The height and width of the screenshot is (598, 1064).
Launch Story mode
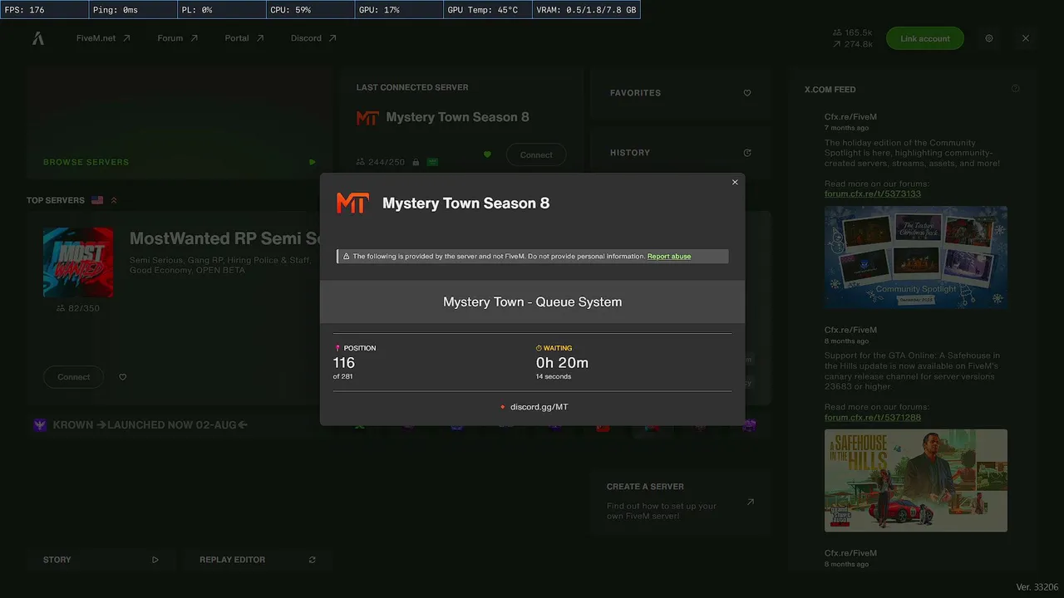pos(100,560)
